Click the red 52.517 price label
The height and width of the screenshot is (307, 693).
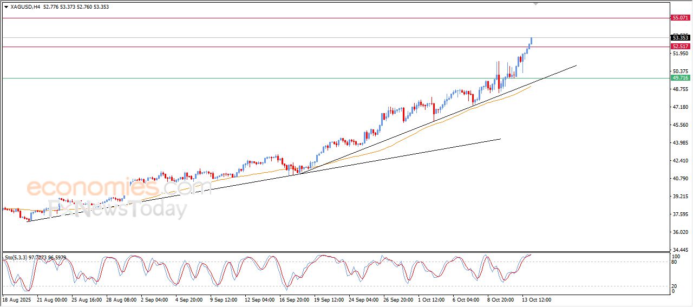[680, 47]
